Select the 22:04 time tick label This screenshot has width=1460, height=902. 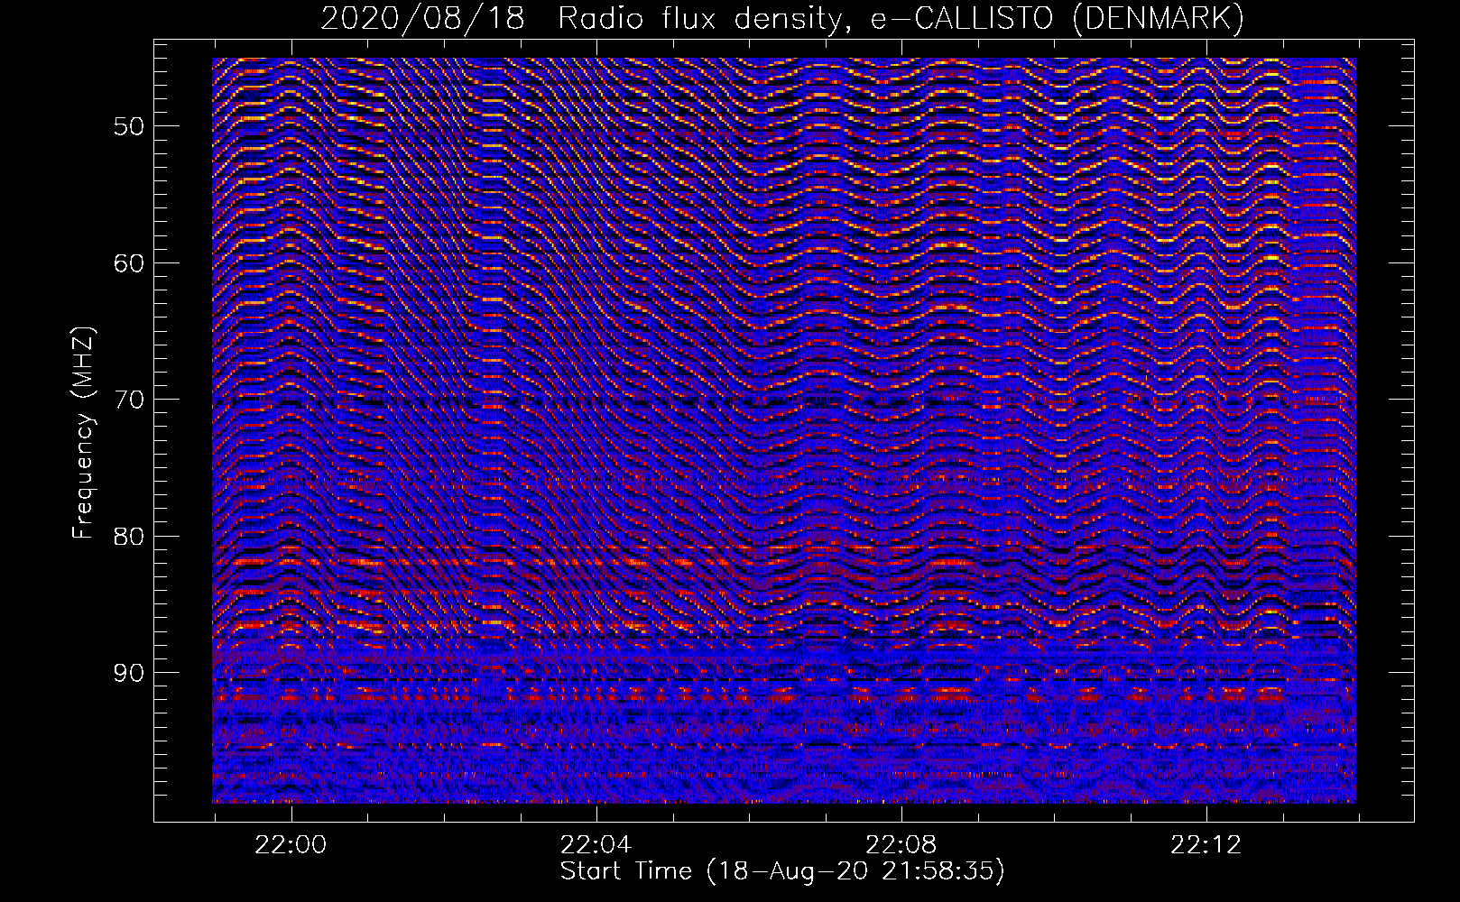click(596, 845)
